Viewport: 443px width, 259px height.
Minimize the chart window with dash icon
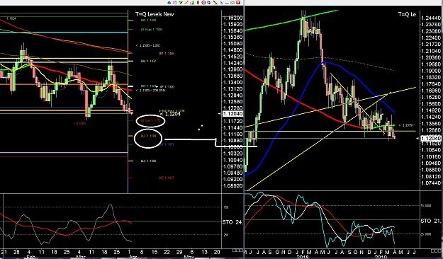coord(227,4)
